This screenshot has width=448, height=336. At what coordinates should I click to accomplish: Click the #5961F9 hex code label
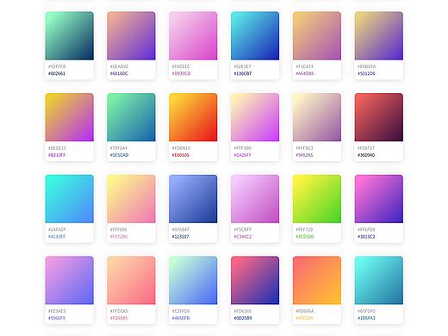point(57,318)
